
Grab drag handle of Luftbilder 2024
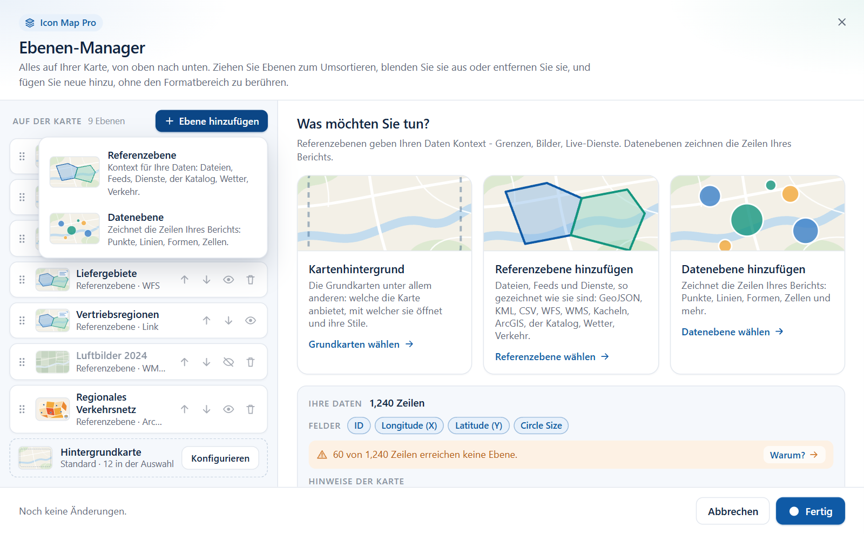point(22,362)
